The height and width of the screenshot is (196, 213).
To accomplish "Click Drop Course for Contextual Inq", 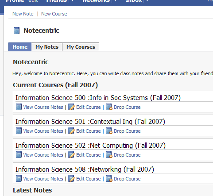I will [x=127, y=131].
